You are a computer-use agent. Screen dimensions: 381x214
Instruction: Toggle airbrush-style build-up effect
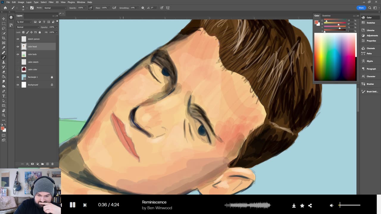pyautogui.click(x=115, y=8)
